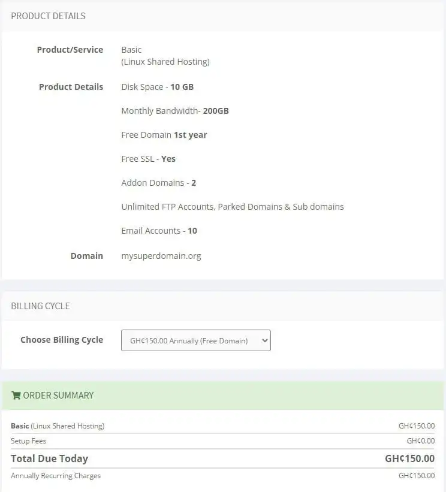
Task: Click the Free Domain 1st year text
Action: pos(164,135)
